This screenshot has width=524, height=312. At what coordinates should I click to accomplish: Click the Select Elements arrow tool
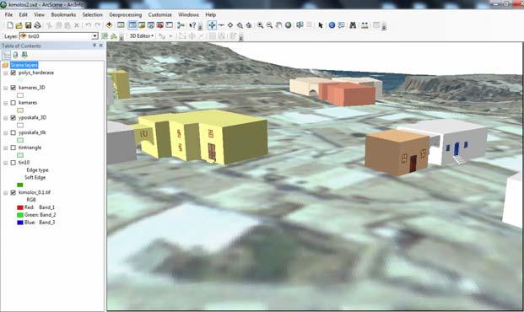[321, 25]
